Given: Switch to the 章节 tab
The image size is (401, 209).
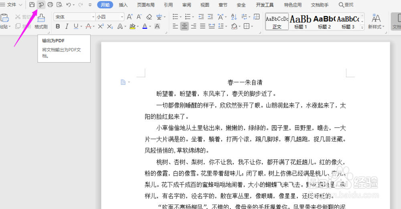Looking at the screenshot, I should pyautogui.click(x=223, y=5).
